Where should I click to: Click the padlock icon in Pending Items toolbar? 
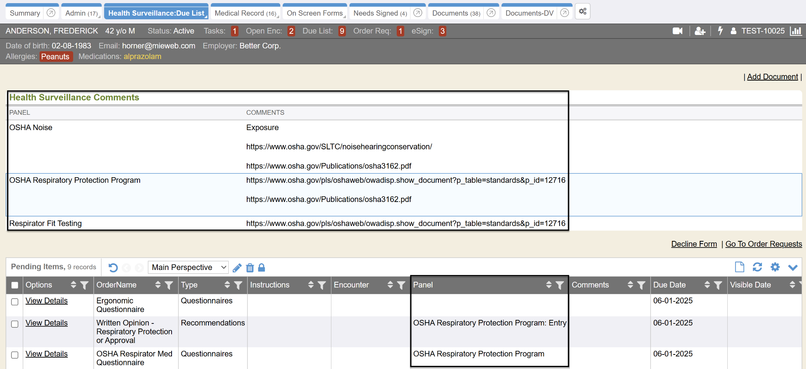(x=261, y=268)
